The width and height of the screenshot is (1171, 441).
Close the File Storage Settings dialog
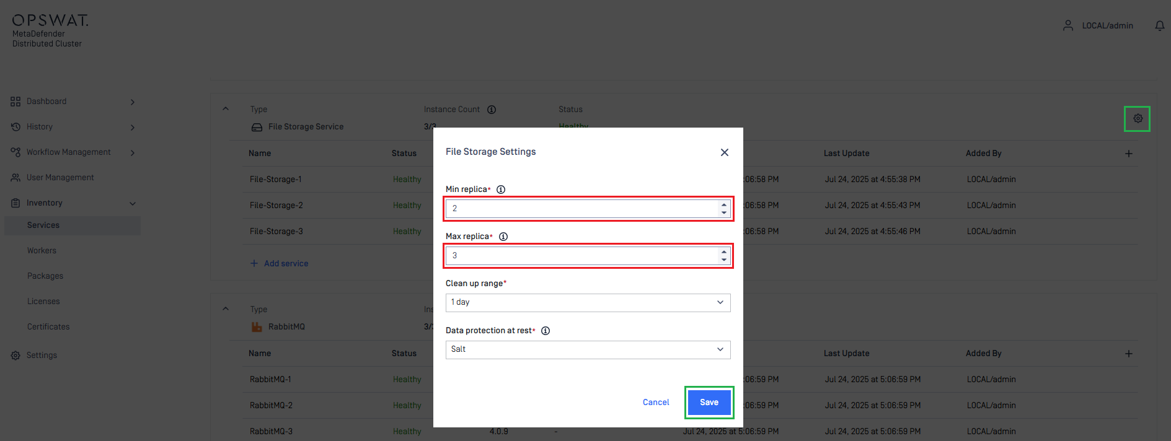pyautogui.click(x=724, y=152)
